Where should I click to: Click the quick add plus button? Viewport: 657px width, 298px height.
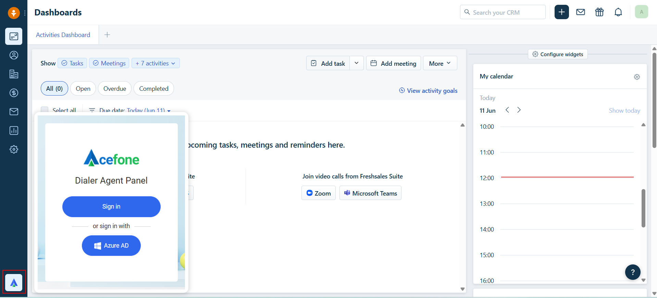562,12
